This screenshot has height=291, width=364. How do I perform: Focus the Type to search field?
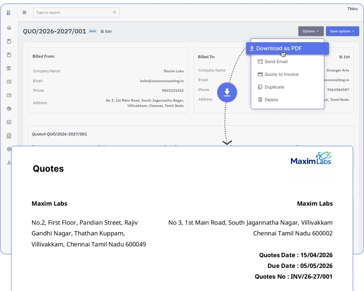coord(76,12)
